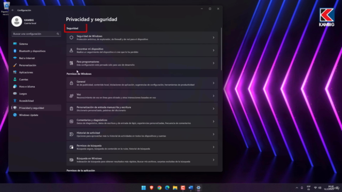This screenshot has width=342, height=192.
Task: Click the Permisos de búsqueda icon
Action: click(71, 147)
